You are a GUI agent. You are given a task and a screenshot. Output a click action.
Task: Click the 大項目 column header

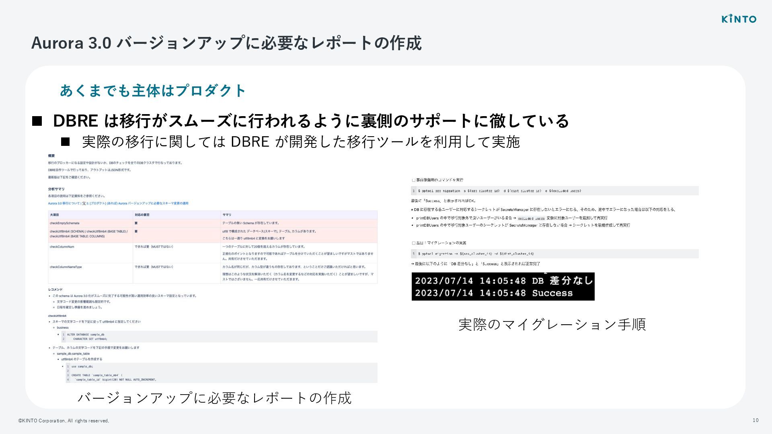click(90, 215)
